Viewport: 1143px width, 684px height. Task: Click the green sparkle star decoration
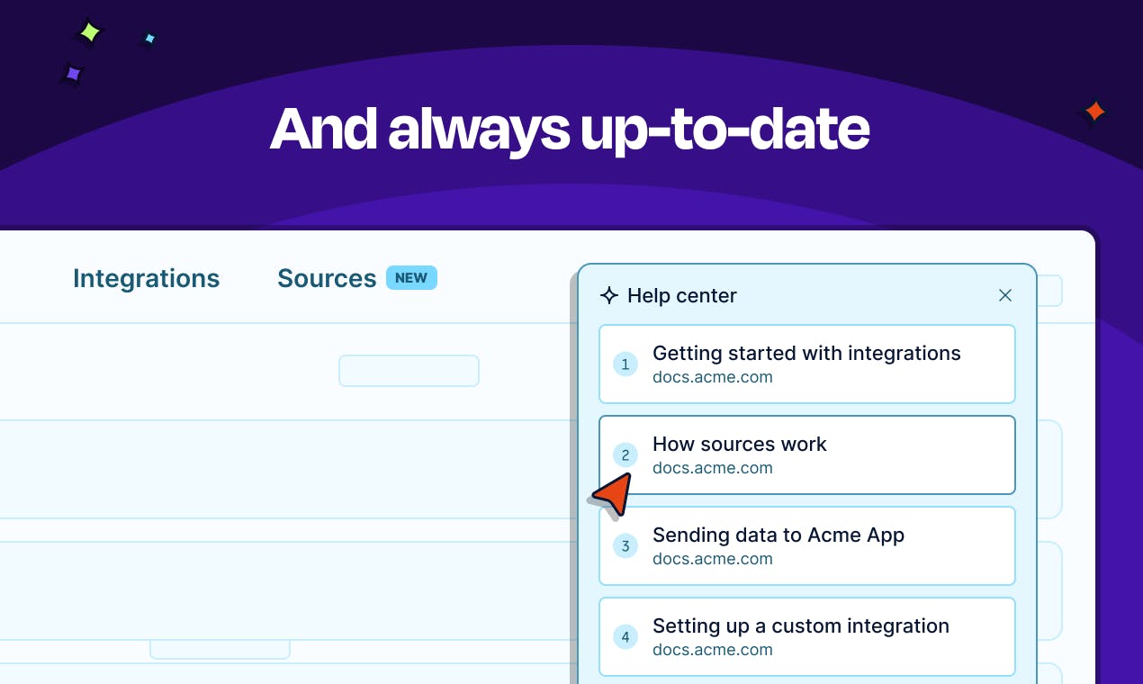tap(89, 33)
